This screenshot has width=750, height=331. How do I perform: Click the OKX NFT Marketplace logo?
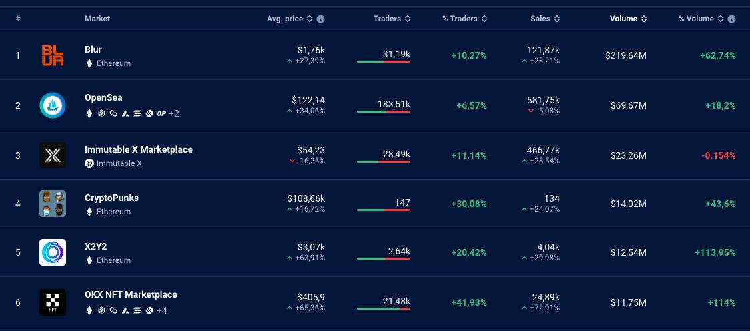pyautogui.click(x=53, y=302)
